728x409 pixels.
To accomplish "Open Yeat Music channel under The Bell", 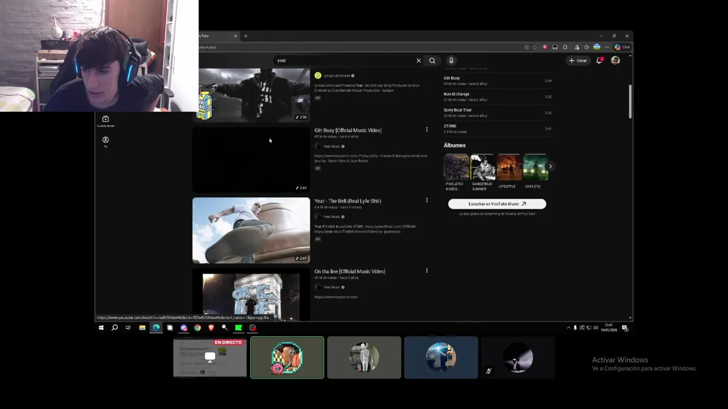I will click(x=332, y=216).
